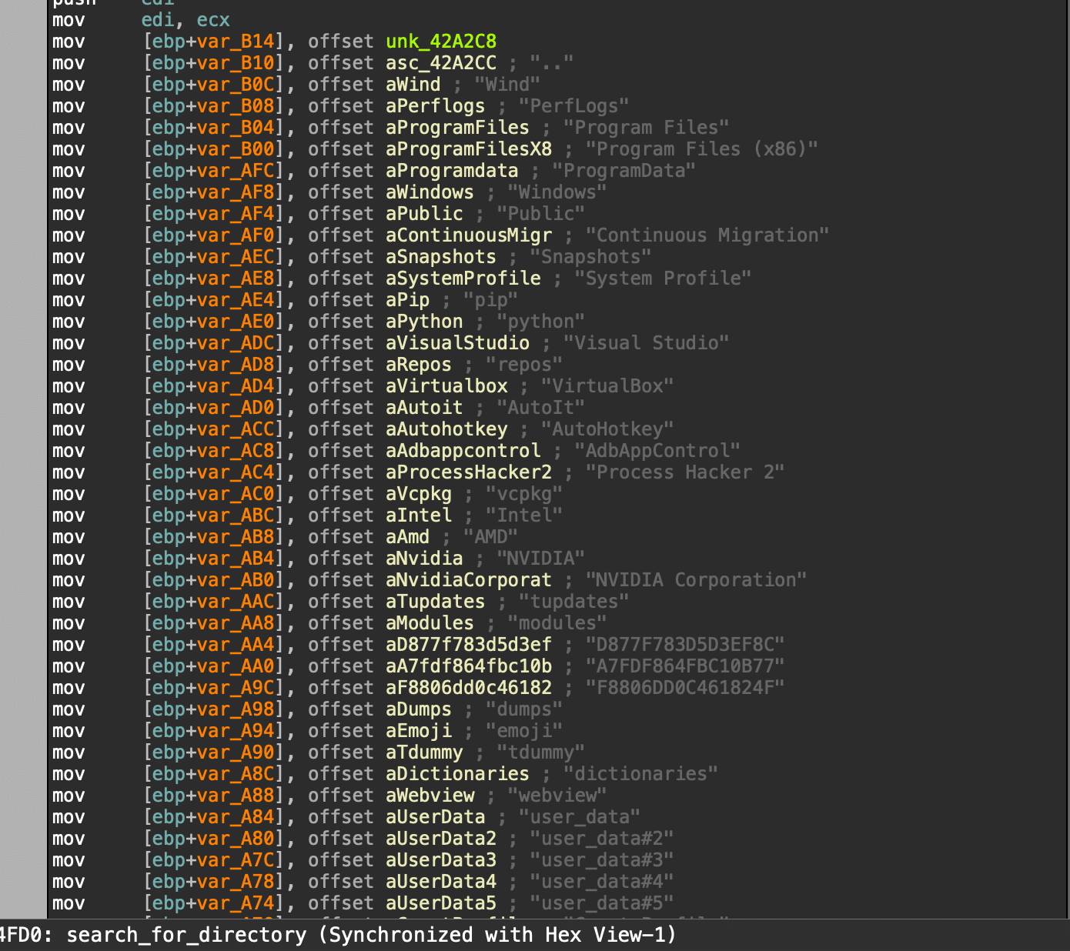Select the aVisualStudio offset

[x=457, y=343]
